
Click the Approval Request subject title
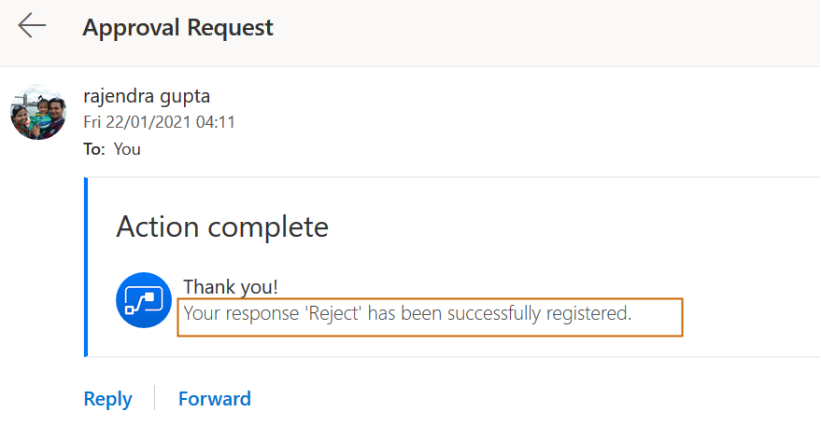pos(177,27)
